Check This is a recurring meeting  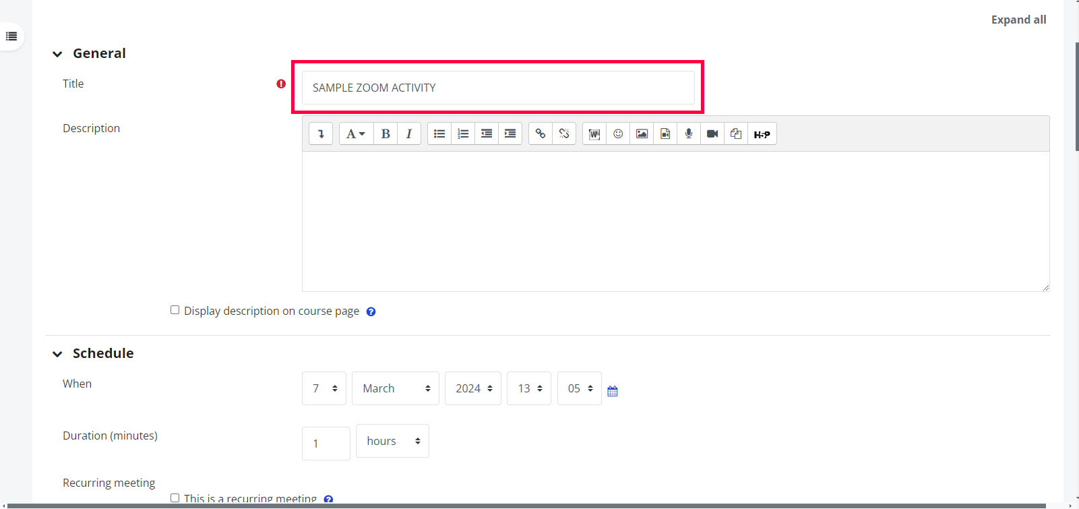(175, 498)
